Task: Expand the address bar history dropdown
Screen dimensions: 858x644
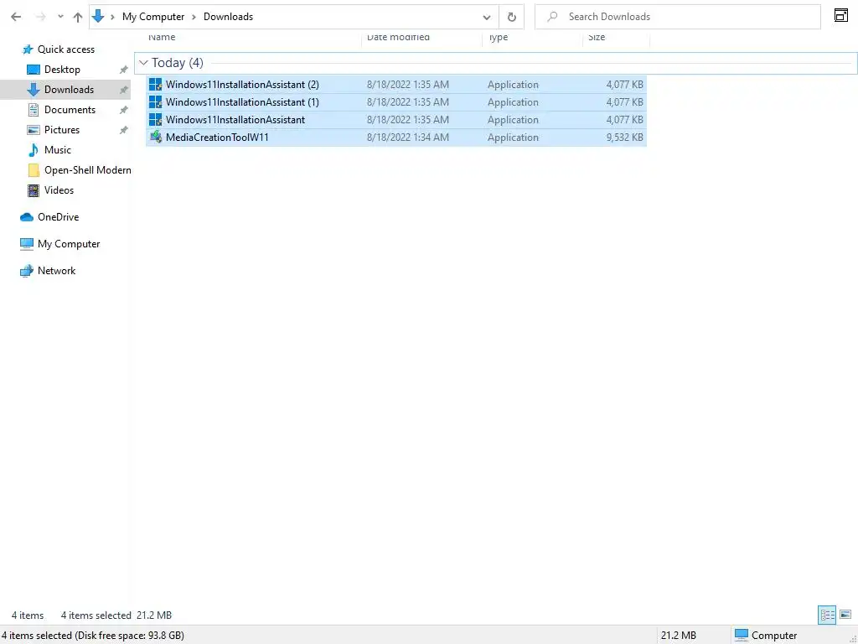Action: point(487,17)
